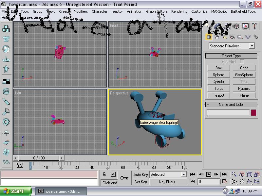
Task: Click the reactor star figure icon
Action: click(x=6, y=69)
